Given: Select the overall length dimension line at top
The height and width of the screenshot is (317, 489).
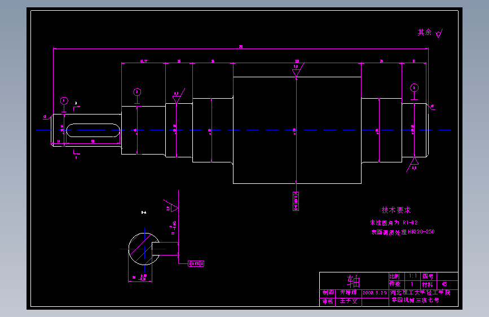Looking at the screenshot, I should [241, 49].
